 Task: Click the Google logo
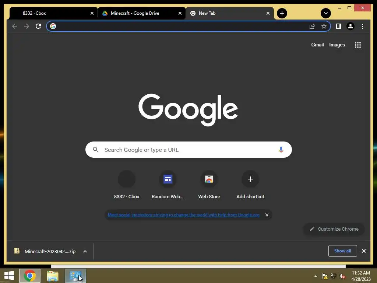(188, 110)
